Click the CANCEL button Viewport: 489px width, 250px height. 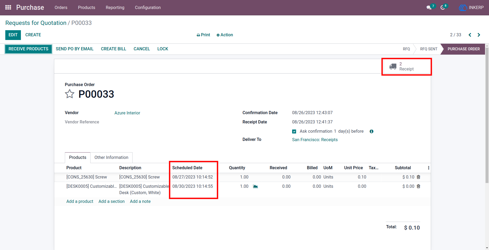coord(142,49)
